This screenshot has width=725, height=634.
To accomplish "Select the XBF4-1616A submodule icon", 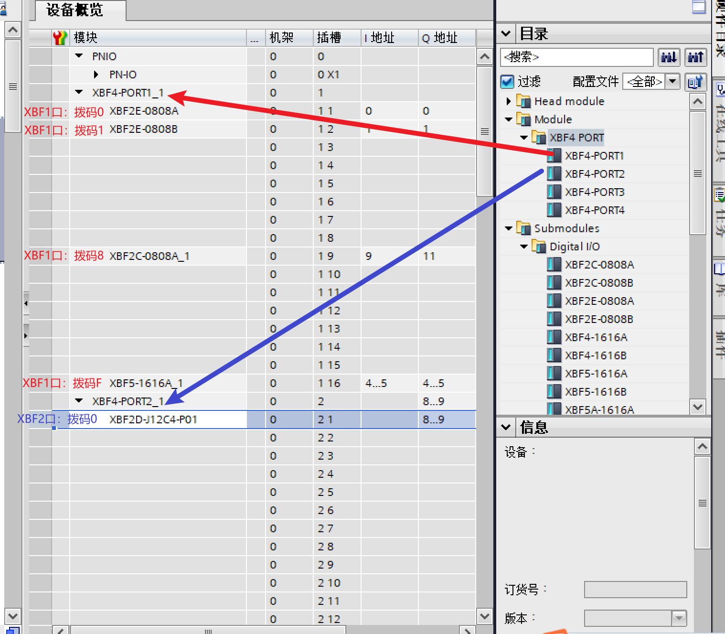I will 554,337.
